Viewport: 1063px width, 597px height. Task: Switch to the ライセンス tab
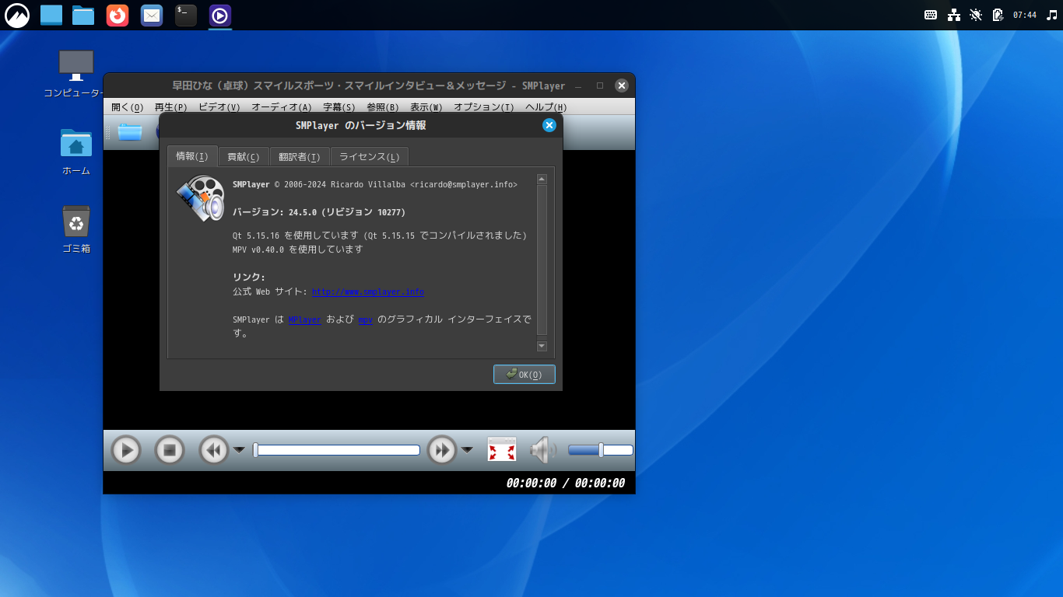tap(369, 155)
